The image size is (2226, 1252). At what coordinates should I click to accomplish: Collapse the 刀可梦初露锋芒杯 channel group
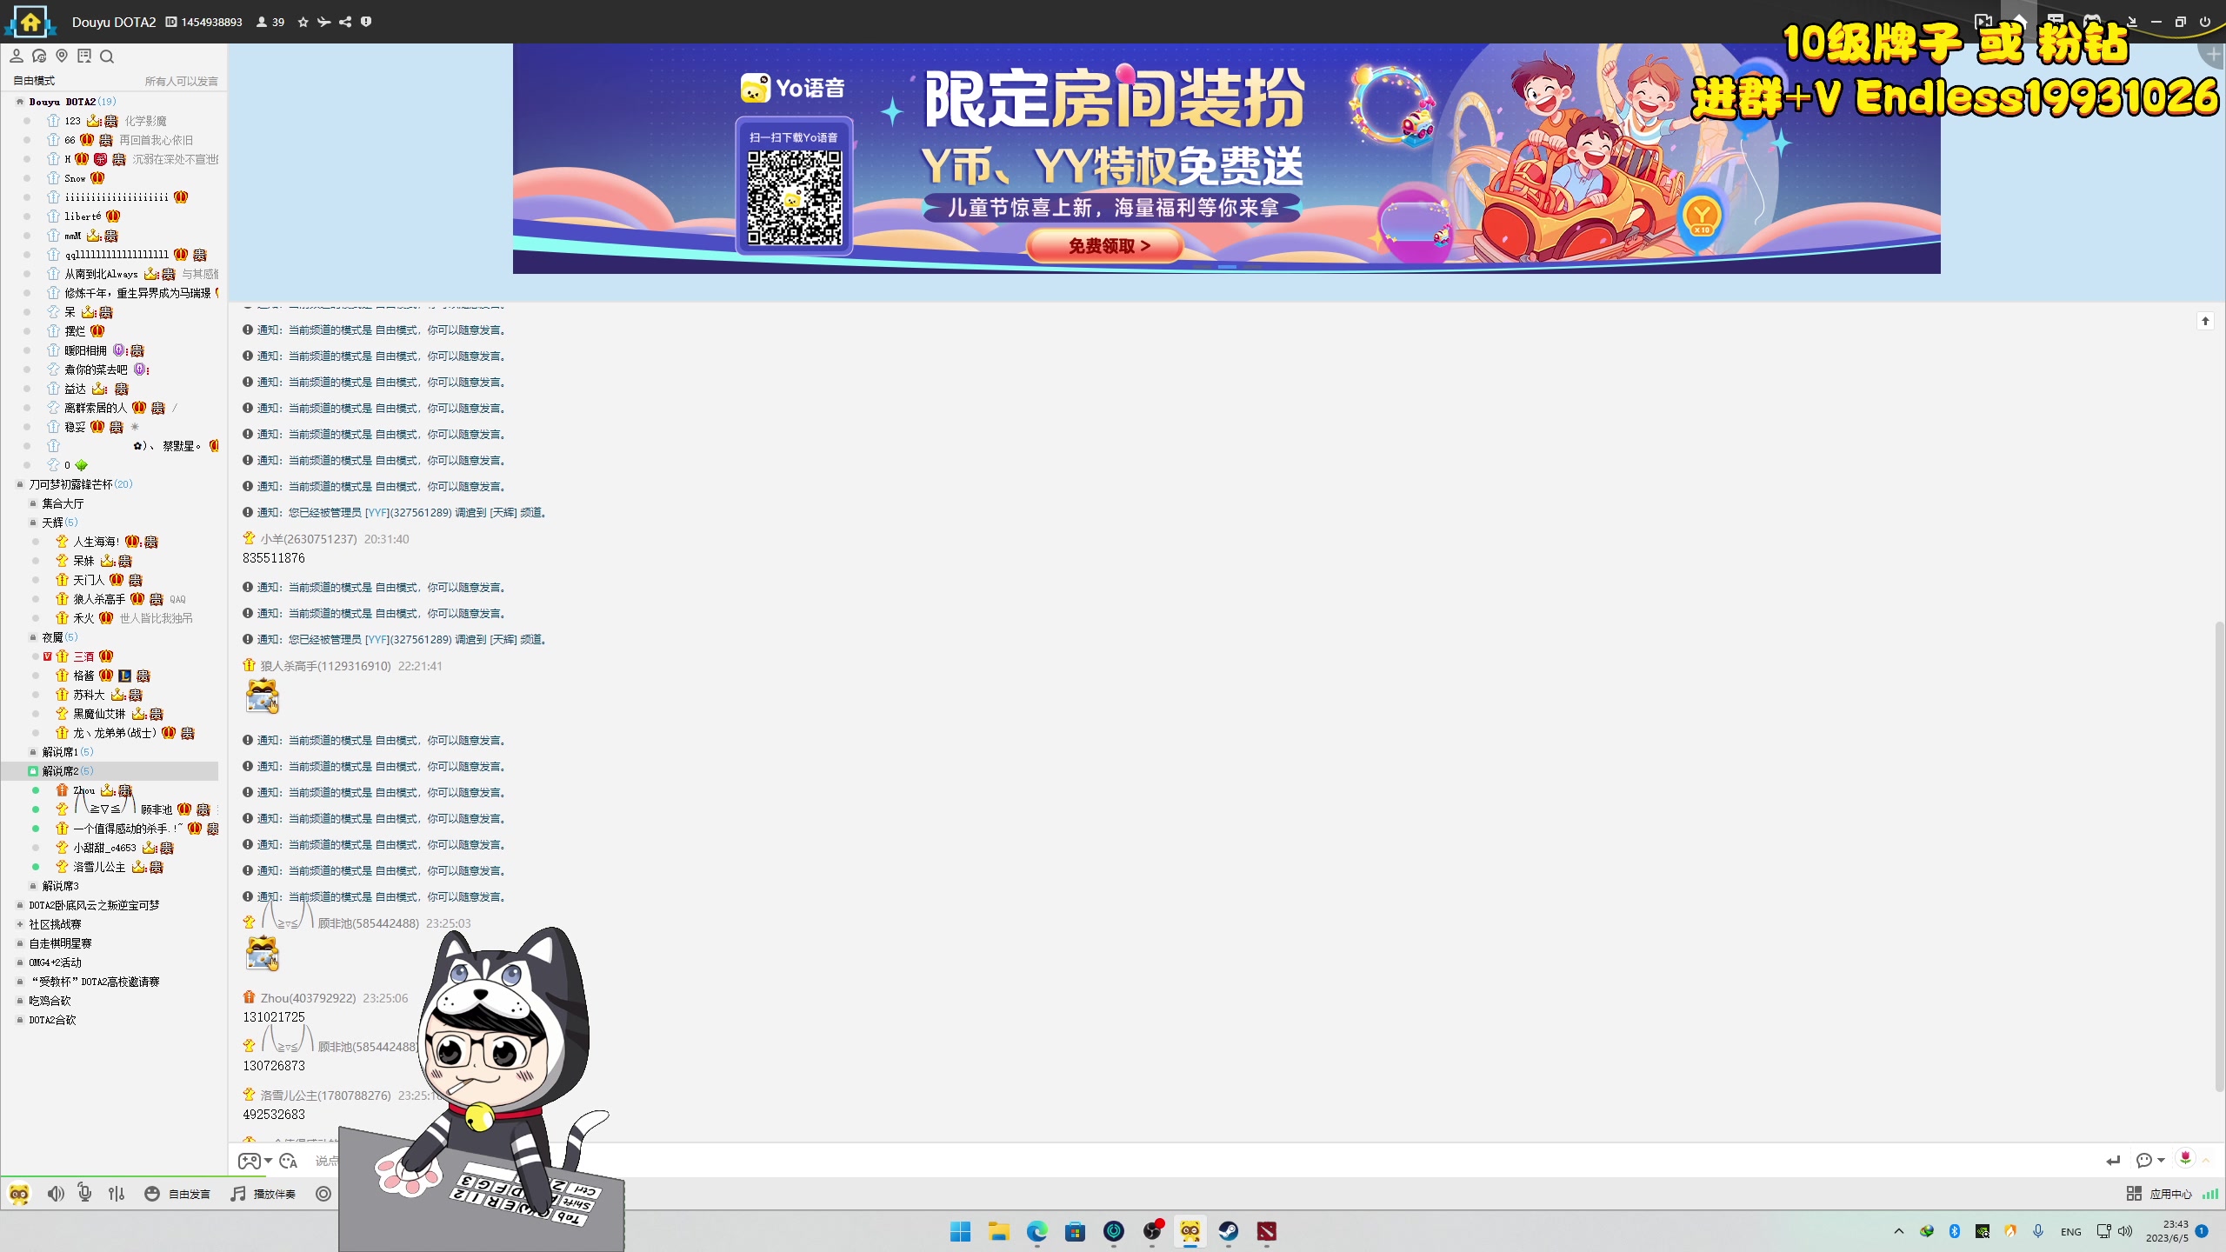click(x=20, y=484)
